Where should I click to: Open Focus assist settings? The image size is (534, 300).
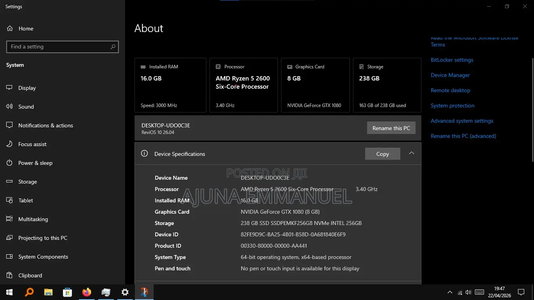tap(63, 144)
